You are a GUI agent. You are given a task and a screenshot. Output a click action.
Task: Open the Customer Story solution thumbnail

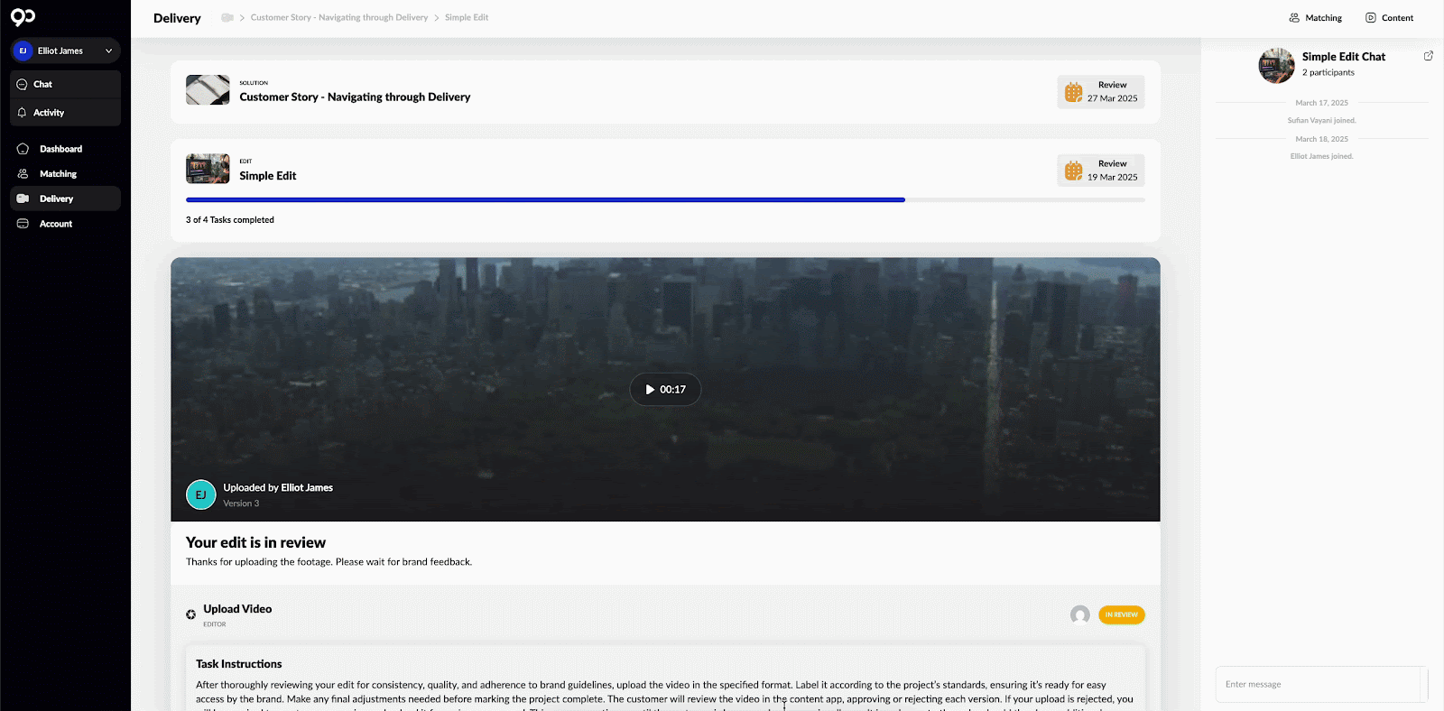point(208,90)
